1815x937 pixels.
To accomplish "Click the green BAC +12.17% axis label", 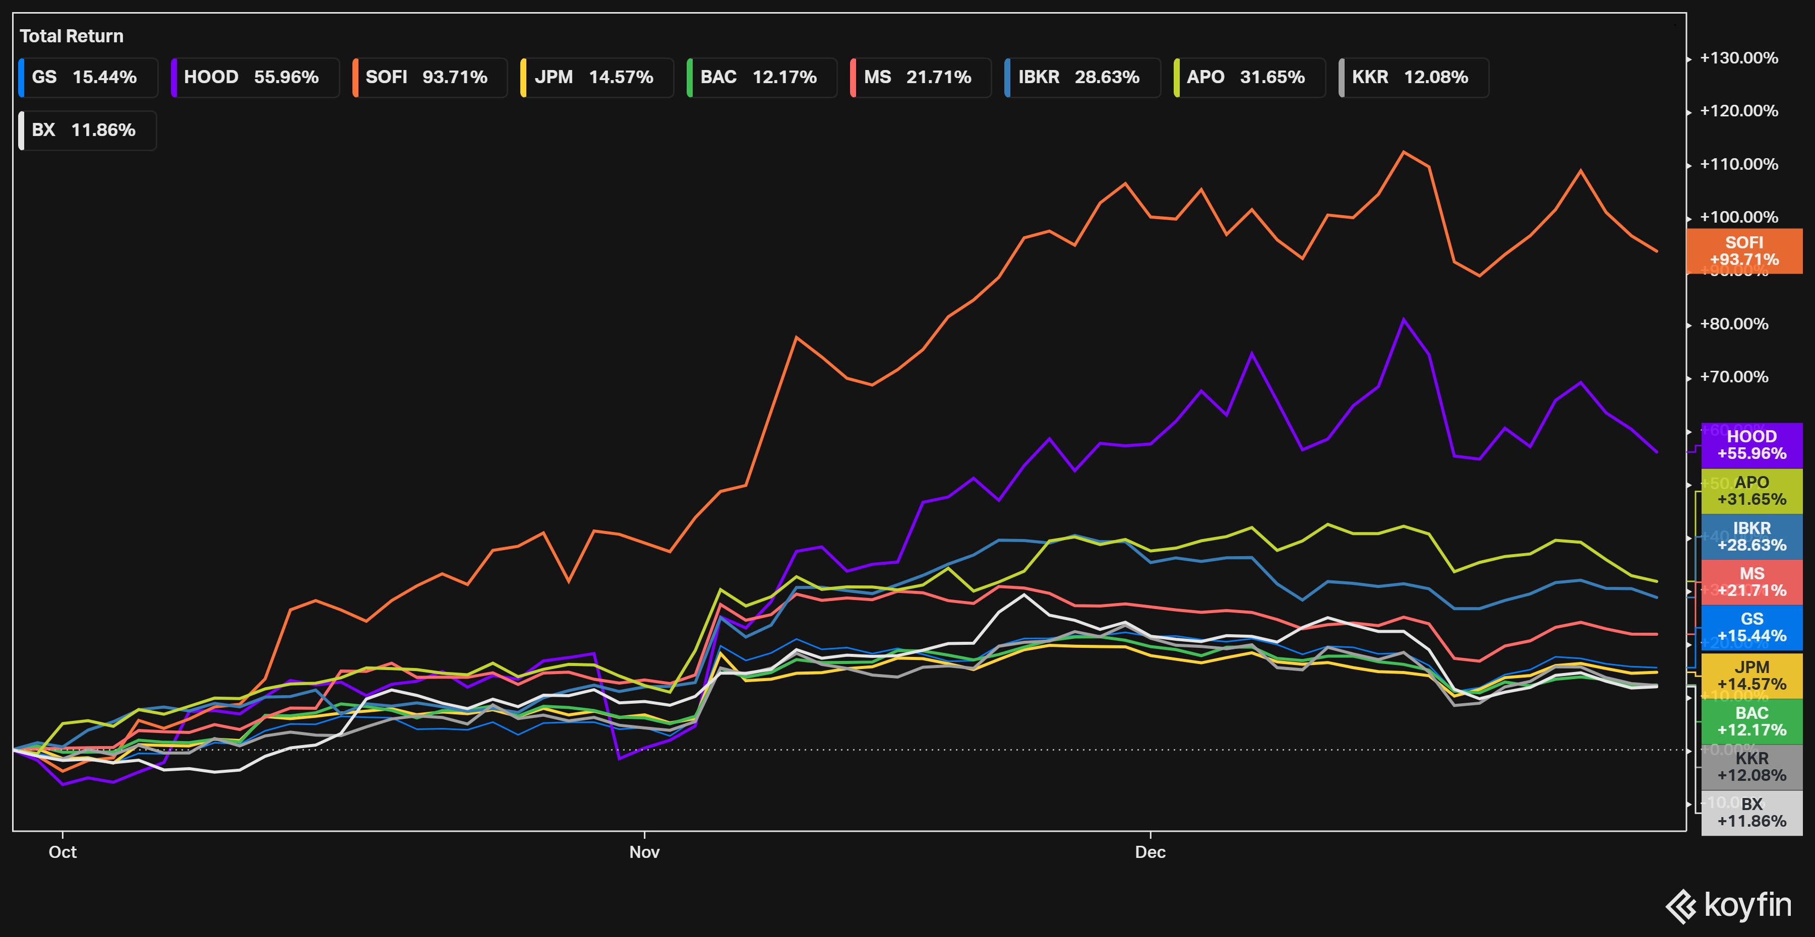I will (x=1751, y=721).
